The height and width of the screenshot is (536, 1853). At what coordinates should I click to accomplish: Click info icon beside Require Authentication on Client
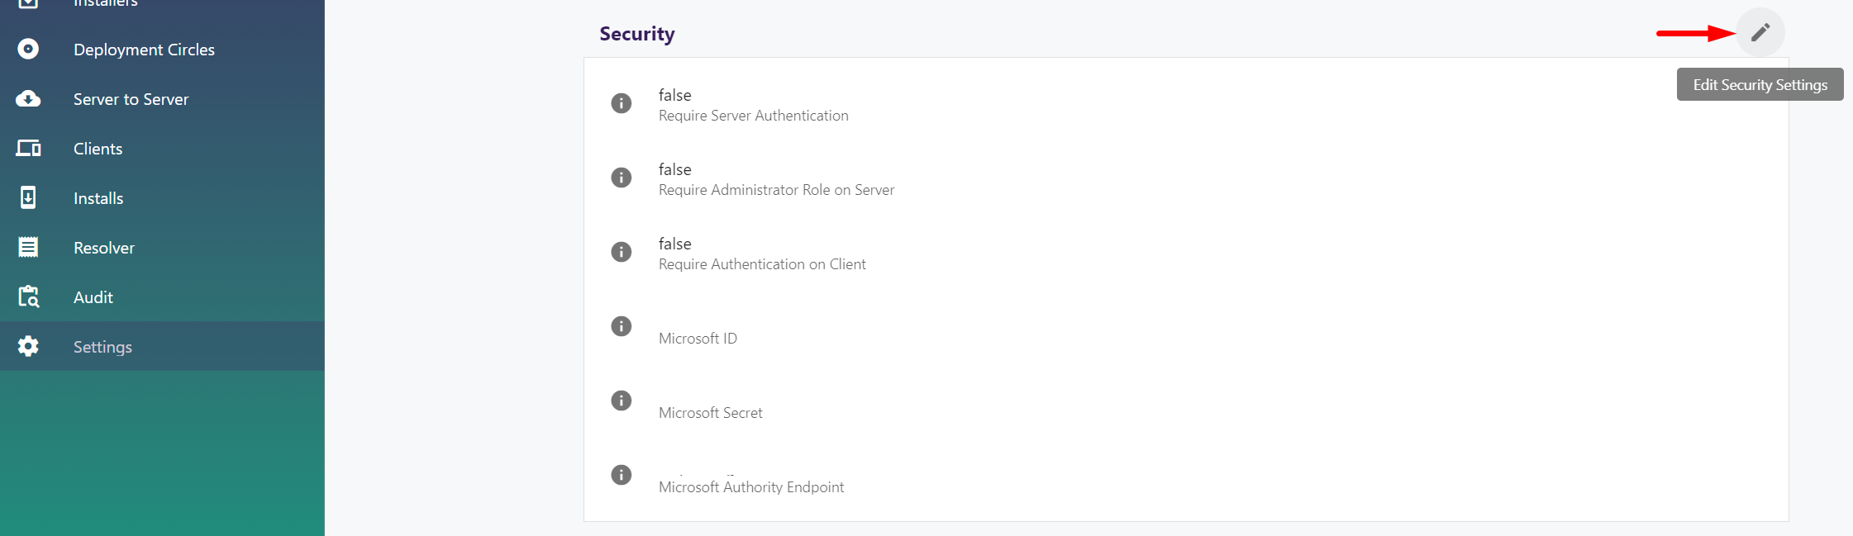tap(621, 252)
